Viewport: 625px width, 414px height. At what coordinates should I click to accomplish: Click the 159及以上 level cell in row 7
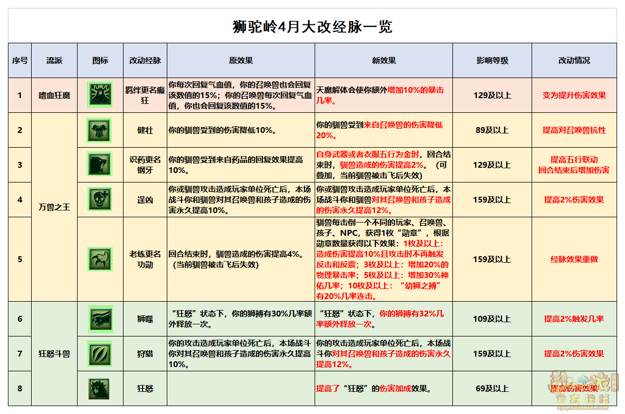[493, 353]
